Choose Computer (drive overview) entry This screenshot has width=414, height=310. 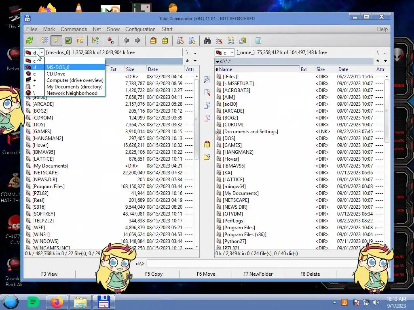click(65, 80)
